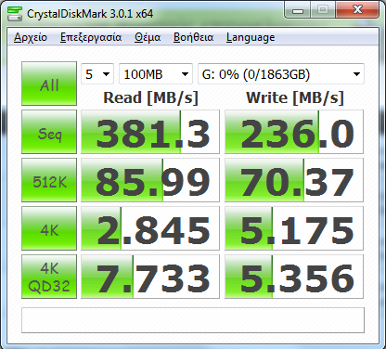Image resolution: width=386 pixels, height=349 pixels.
Task: Open the Επεξεργασία menu
Action: tap(91, 37)
